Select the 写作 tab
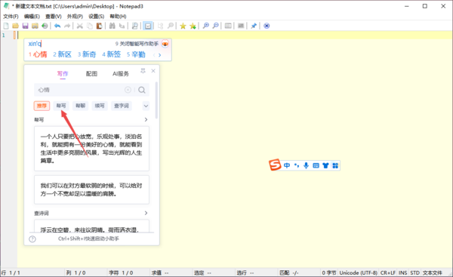 coord(63,74)
